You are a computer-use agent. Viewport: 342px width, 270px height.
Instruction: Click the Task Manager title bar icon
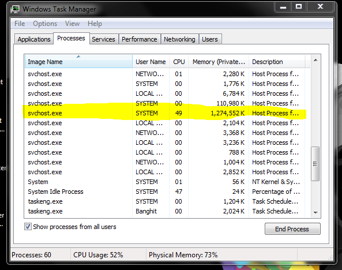pyautogui.click(x=16, y=9)
